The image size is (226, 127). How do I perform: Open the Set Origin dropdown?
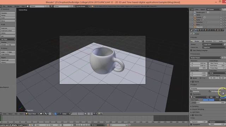point(8,39)
